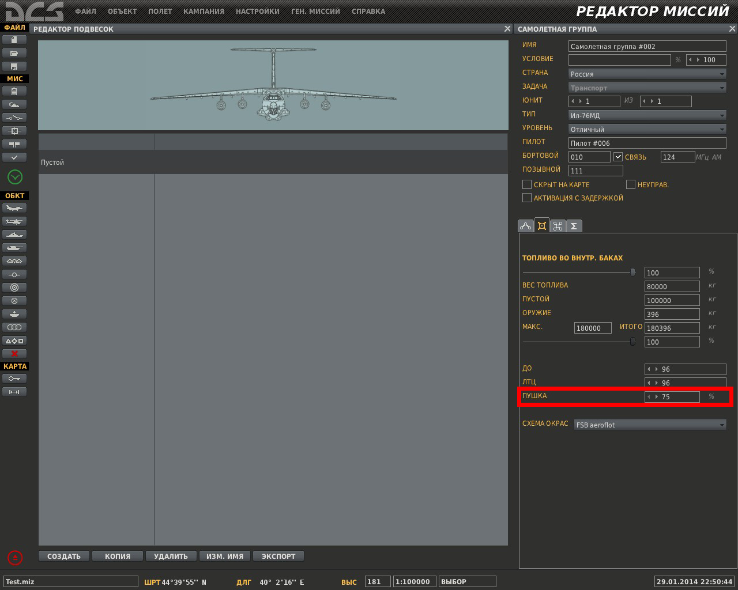Viewport: 738px width, 590px height.
Task: Open the СХЕМА ОКРАС dropdown FSB aeroflot
Action: (650, 425)
